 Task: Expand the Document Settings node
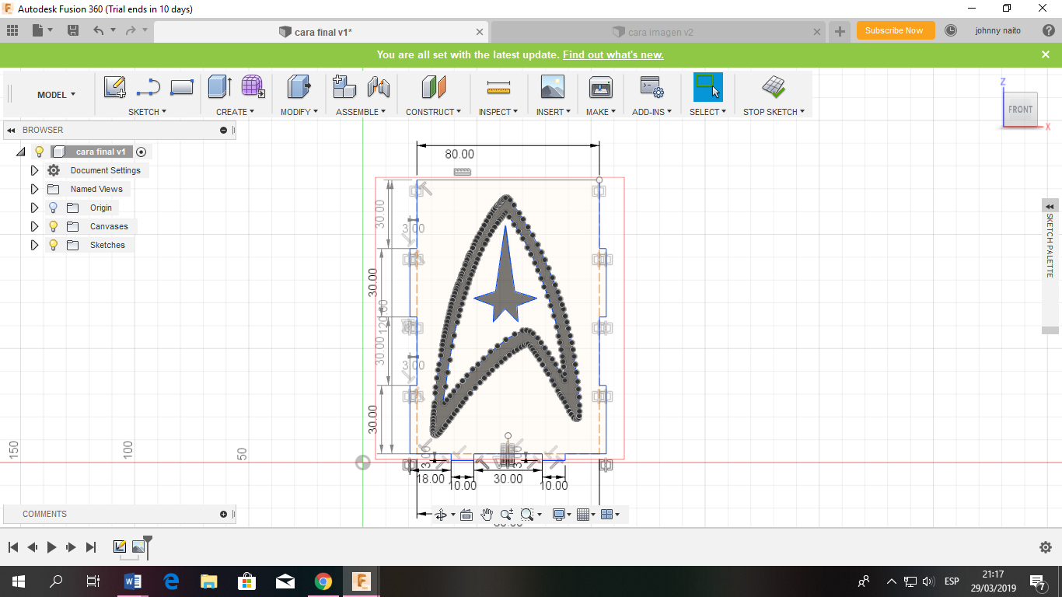(x=34, y=170)
